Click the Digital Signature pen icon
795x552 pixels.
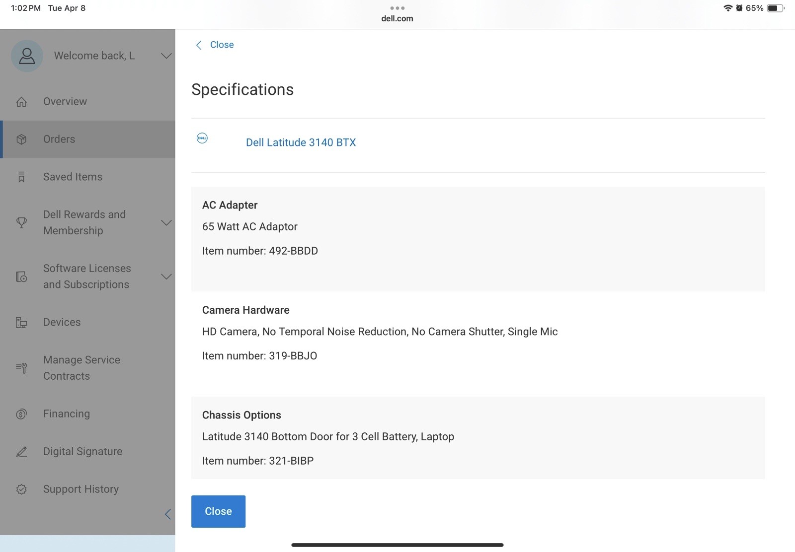pos(21,452)
